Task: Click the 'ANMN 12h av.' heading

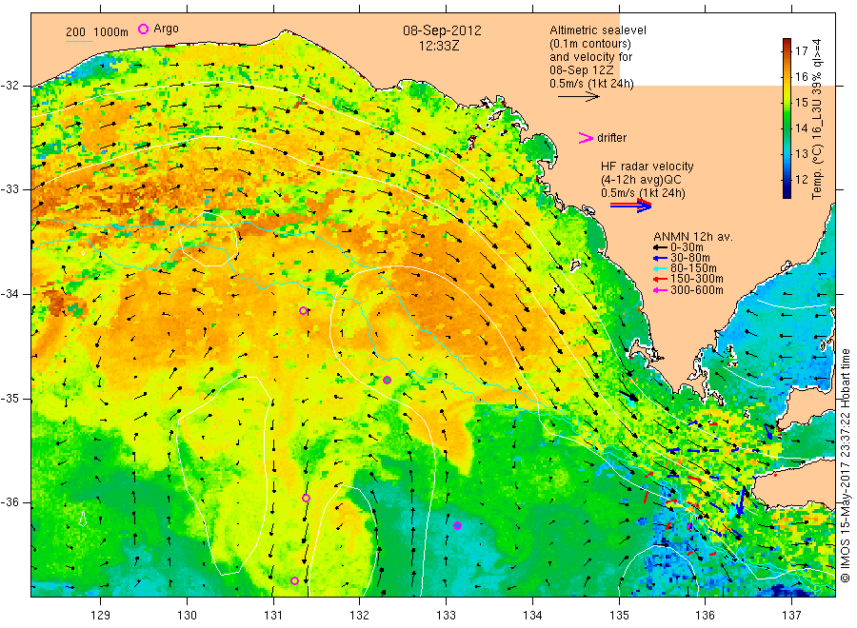Action: coord(693,237)
